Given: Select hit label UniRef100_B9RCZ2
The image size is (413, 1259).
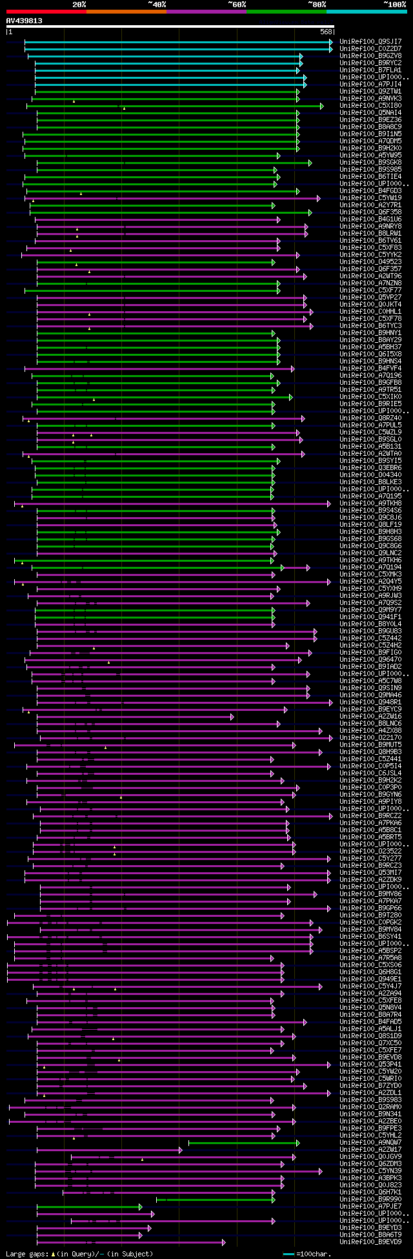Looking at the screenshot, I should tap(370, 815).
